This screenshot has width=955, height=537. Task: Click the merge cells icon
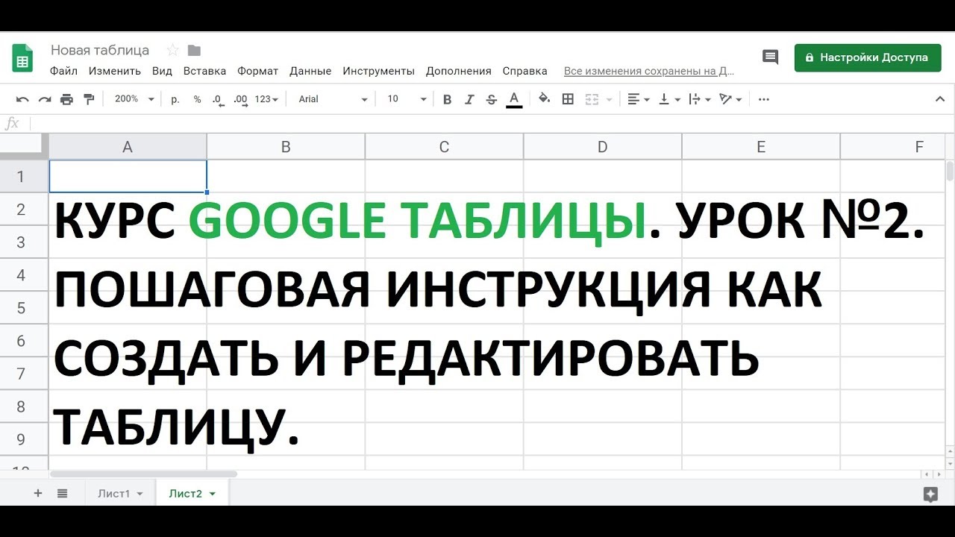coord(592,99)
